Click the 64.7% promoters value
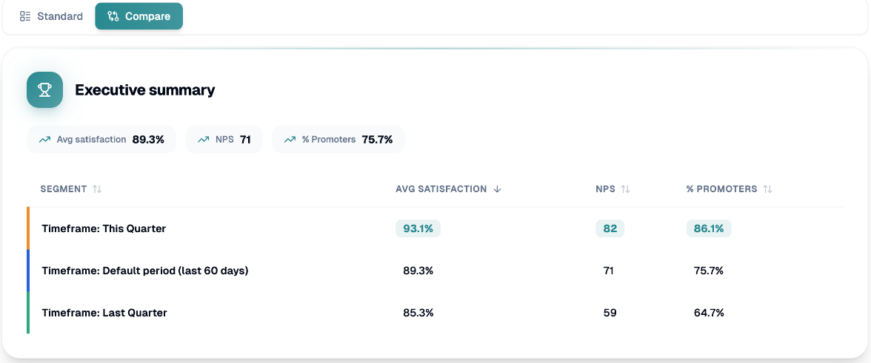 click(x=709, y=313)
